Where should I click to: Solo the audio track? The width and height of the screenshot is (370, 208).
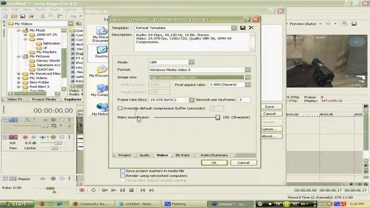point(69,137)
